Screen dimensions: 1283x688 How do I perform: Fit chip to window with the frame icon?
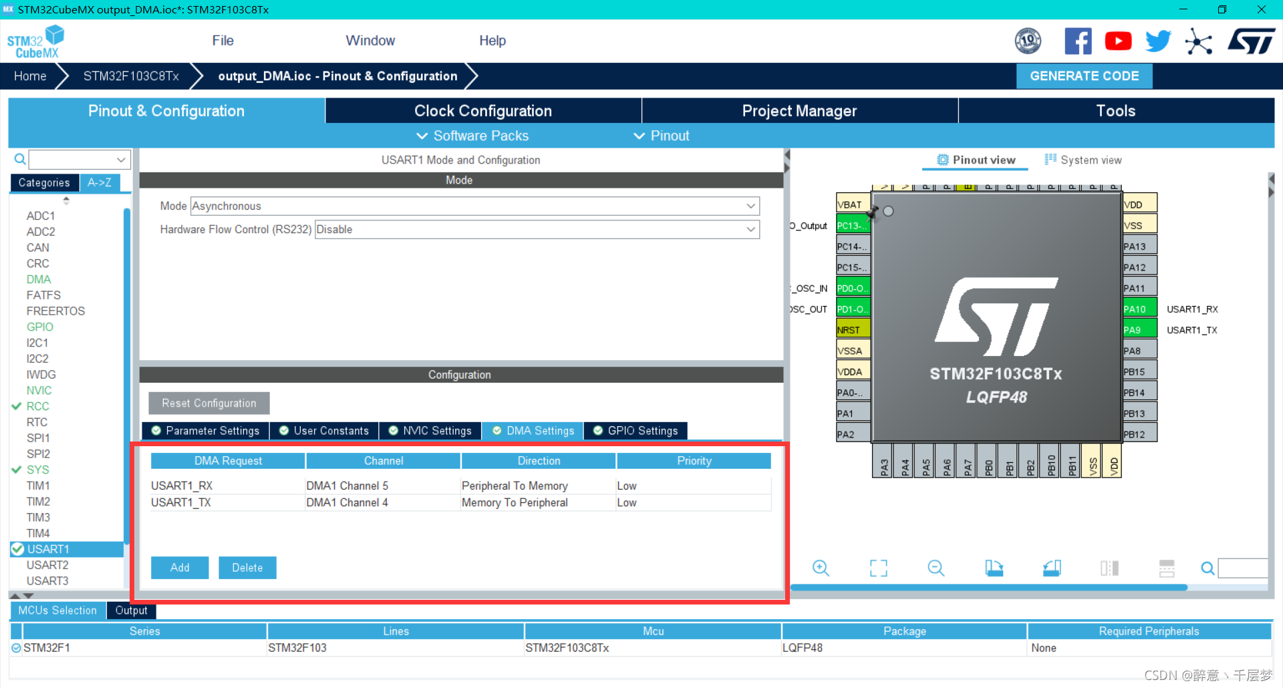879,568
